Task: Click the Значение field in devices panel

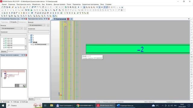Action: (x=14, y=35)
